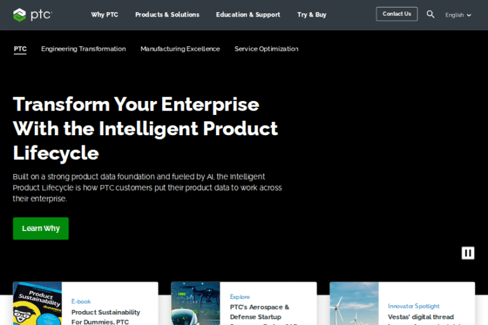Open the Try & Buy menu

311,15
